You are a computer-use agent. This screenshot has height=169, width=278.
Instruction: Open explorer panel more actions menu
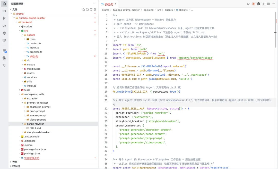point(94,4)
